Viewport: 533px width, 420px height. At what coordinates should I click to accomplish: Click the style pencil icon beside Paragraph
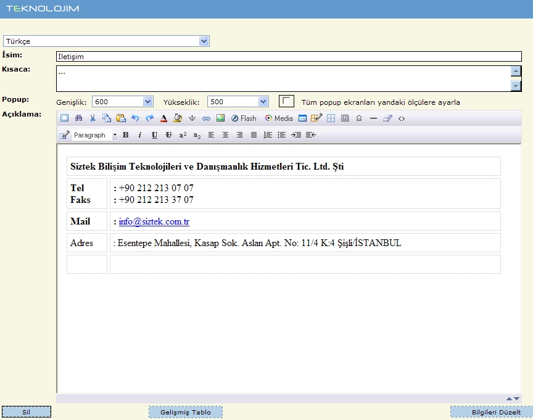(x=65, y=135)
